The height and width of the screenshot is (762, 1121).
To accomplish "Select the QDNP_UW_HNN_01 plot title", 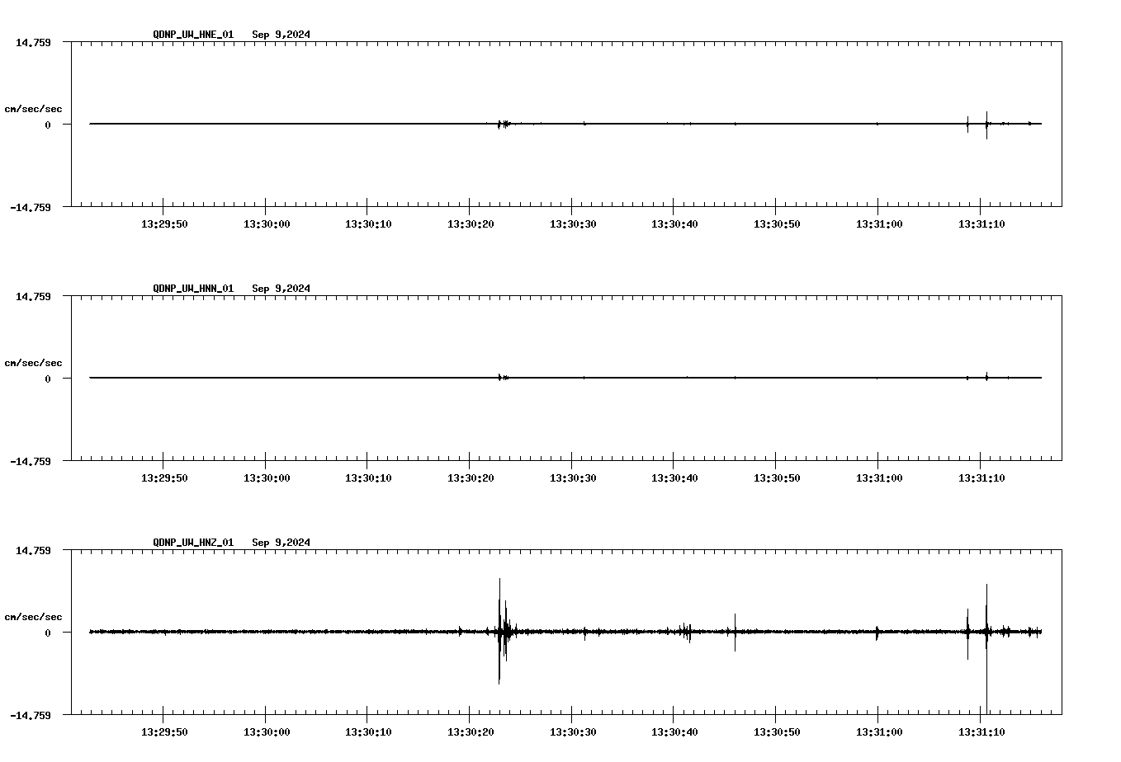I will (x=193, y=289).
